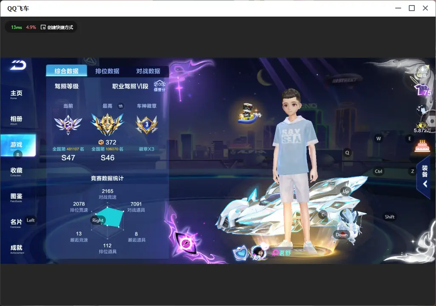
Task: Maximize the QQ飞车 window
Action: click(x=412, y=8)
